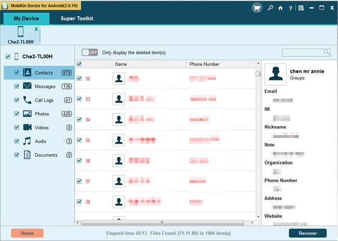338x241 pixels.
Task: Uncheck the Messages checkbox
Action: 16,86
